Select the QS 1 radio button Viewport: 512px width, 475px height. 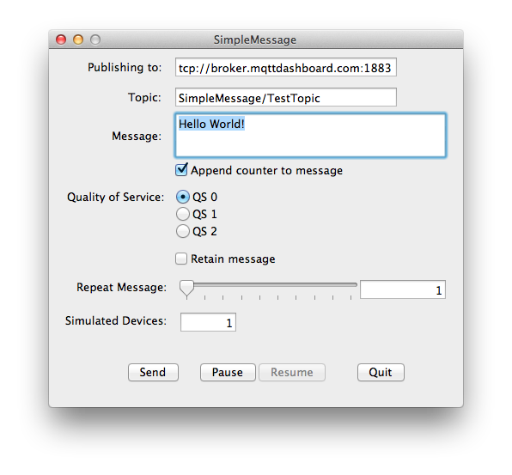[x=183, y=214]
